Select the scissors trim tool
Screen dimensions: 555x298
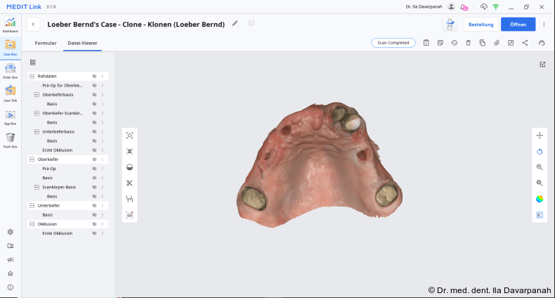click(x=129, y=183)
